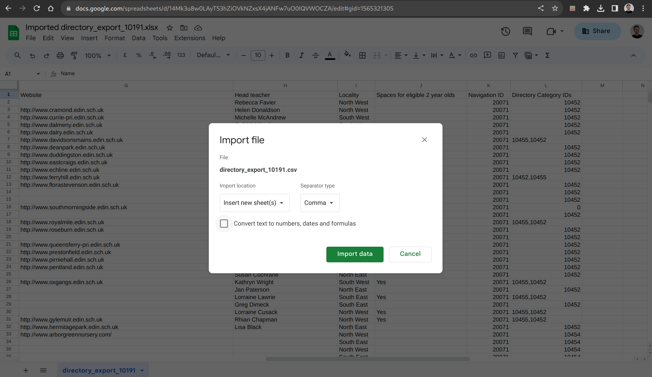Image resolution: width=652 pixels, height=377 pixels.
Task: Enable Convert text to numbers checkbox
Action: coord(224,224)
